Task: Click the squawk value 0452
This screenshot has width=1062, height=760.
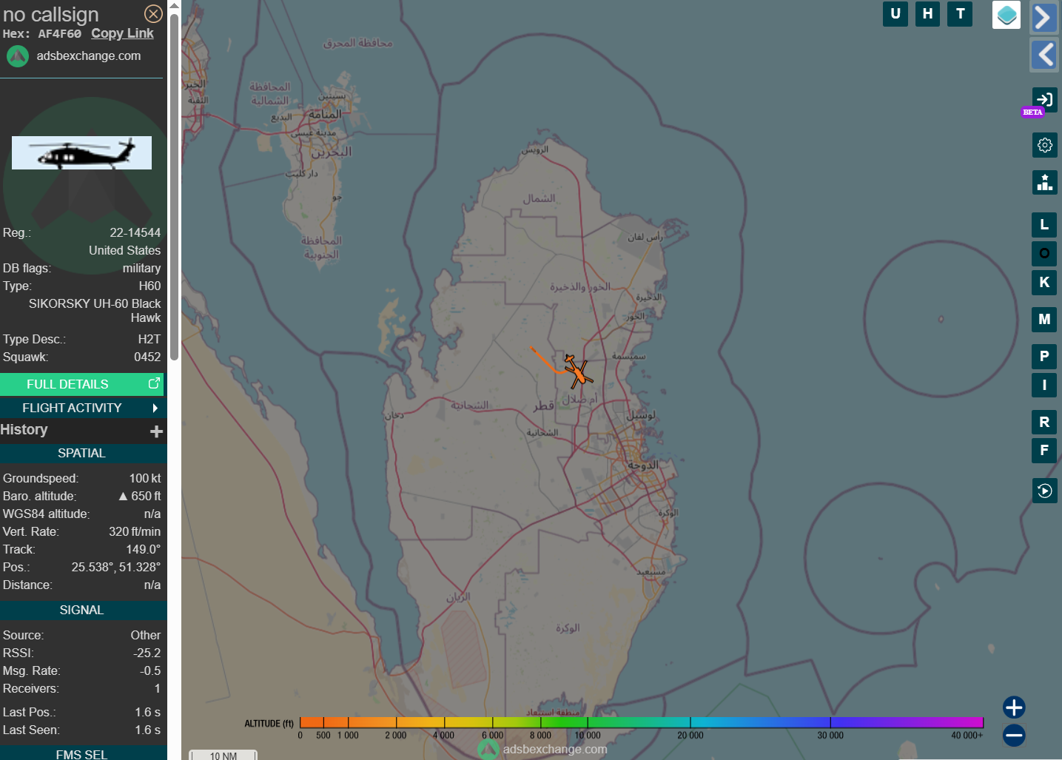Action: pos(147,357)
